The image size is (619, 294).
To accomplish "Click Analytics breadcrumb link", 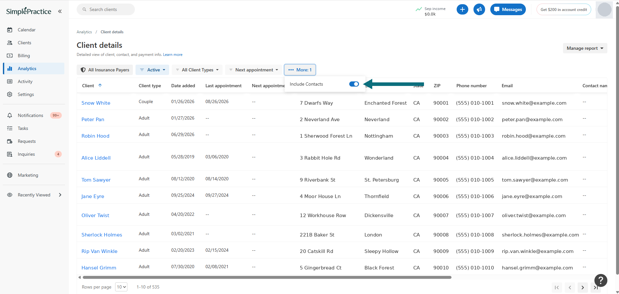I will point(84,32).
